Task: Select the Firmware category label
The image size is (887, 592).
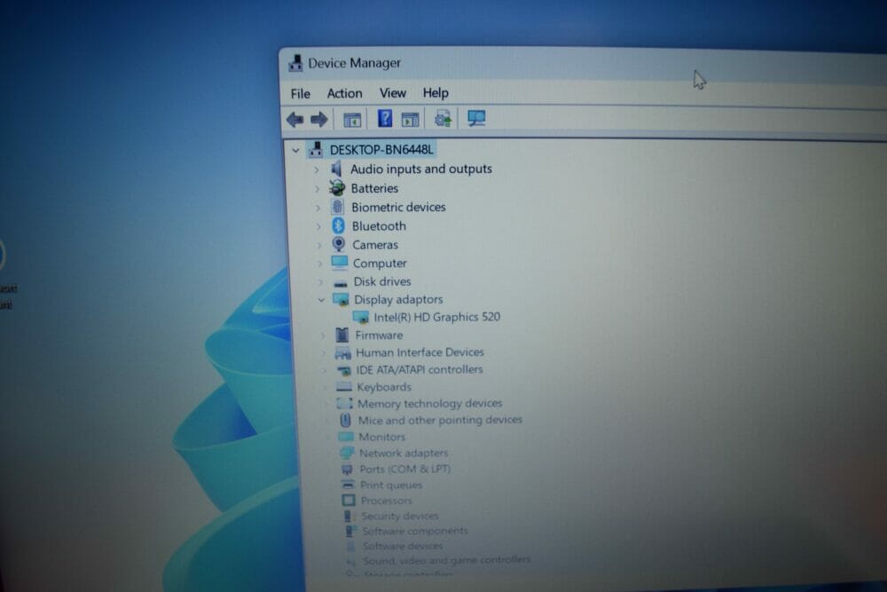Action: 379,335
